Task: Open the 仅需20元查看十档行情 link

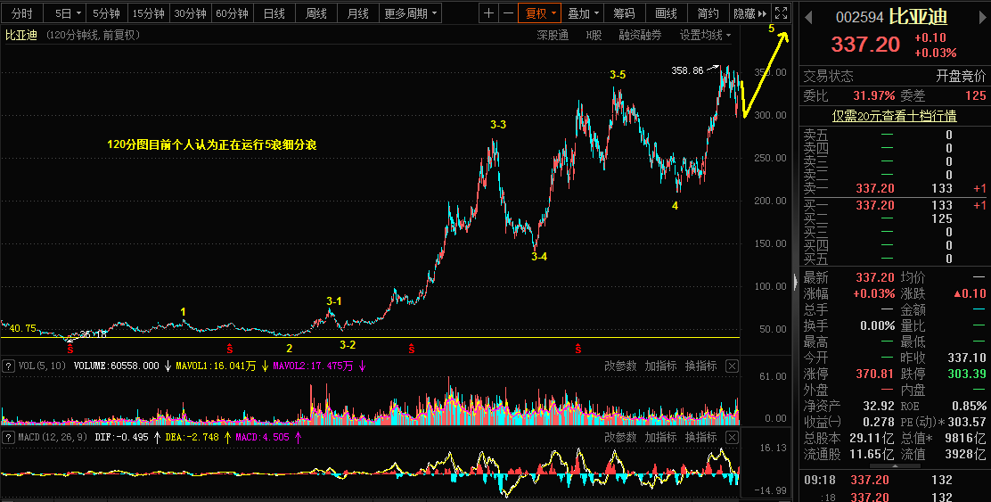Action: 894,116
